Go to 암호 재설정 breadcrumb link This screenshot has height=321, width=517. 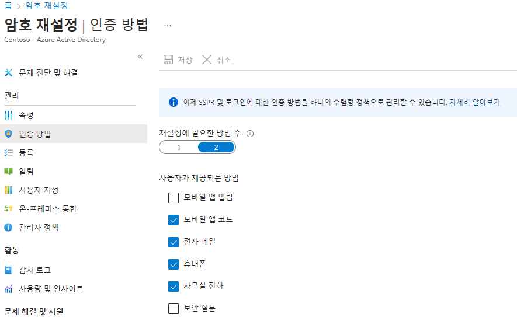click(47, 5)
